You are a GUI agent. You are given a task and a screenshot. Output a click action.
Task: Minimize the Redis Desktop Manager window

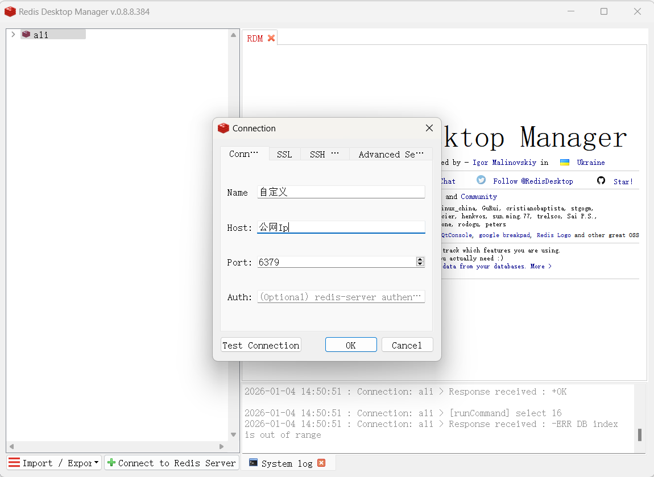point(571,11)
